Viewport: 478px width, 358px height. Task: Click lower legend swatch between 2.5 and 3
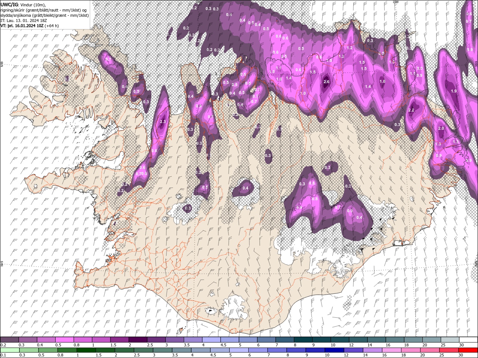point(143,350)
